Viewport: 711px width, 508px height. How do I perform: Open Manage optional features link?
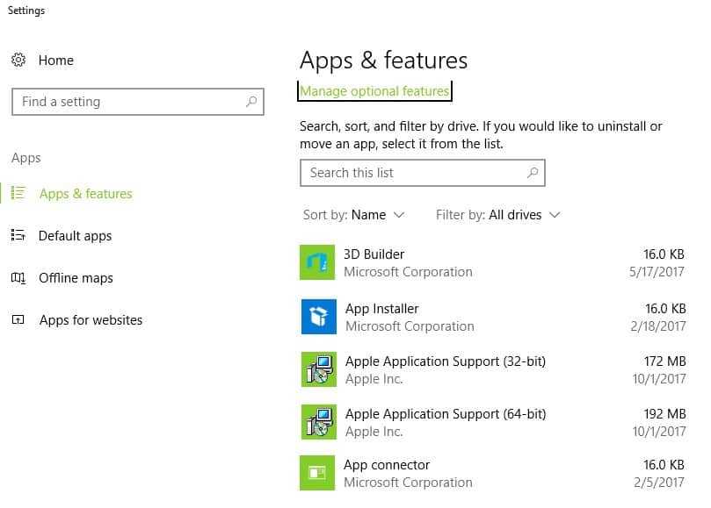pyautogui.click(x=374, y=91)
